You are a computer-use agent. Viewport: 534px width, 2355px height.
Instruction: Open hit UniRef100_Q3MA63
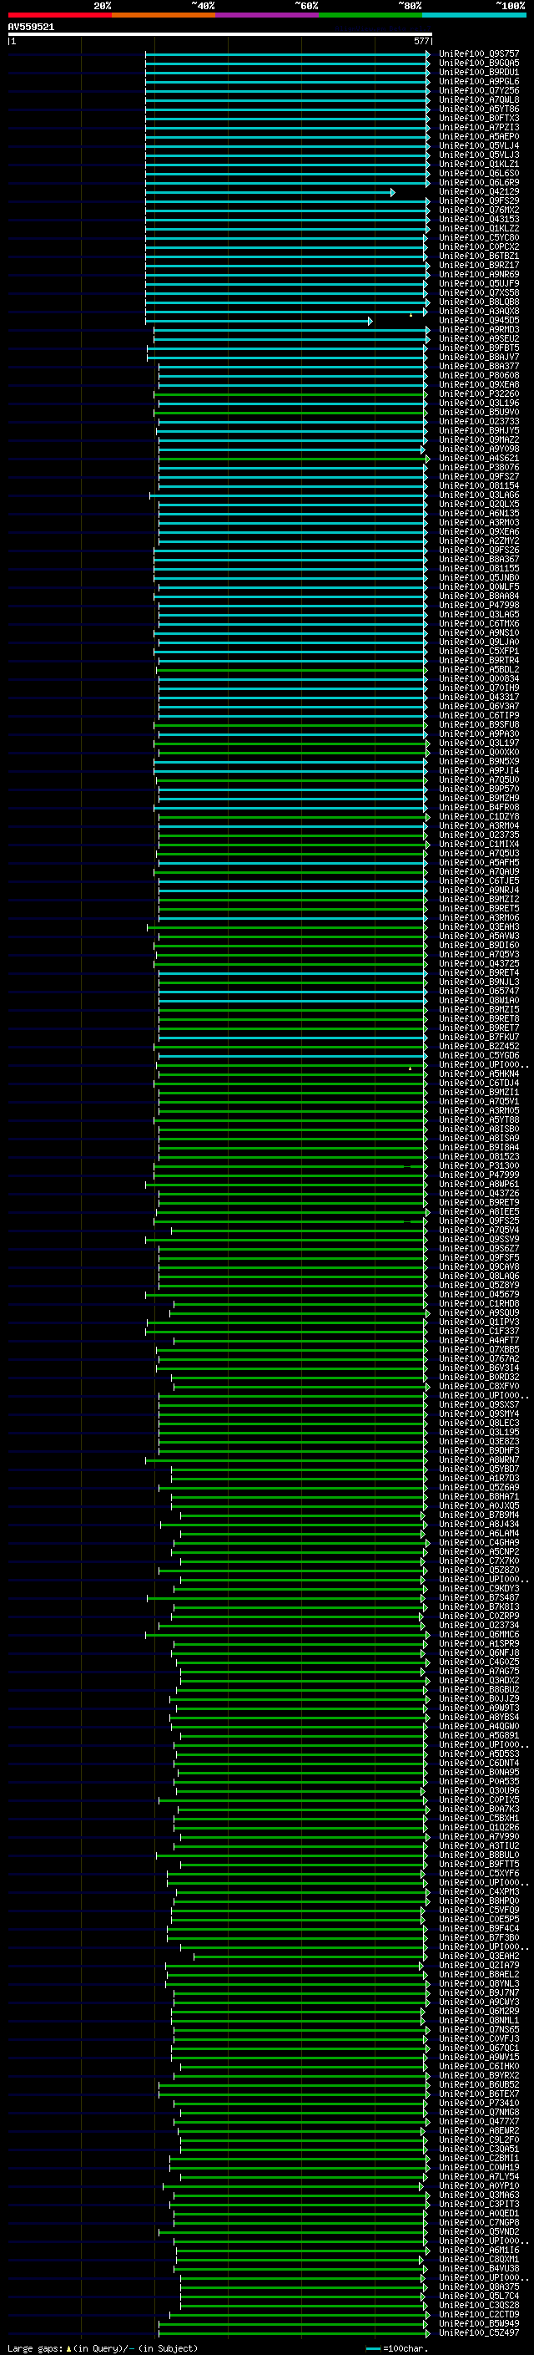coord(478,2195)
